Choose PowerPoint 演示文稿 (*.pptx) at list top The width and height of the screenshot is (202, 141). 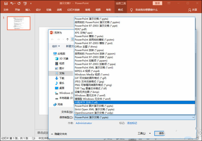[135, 19]
